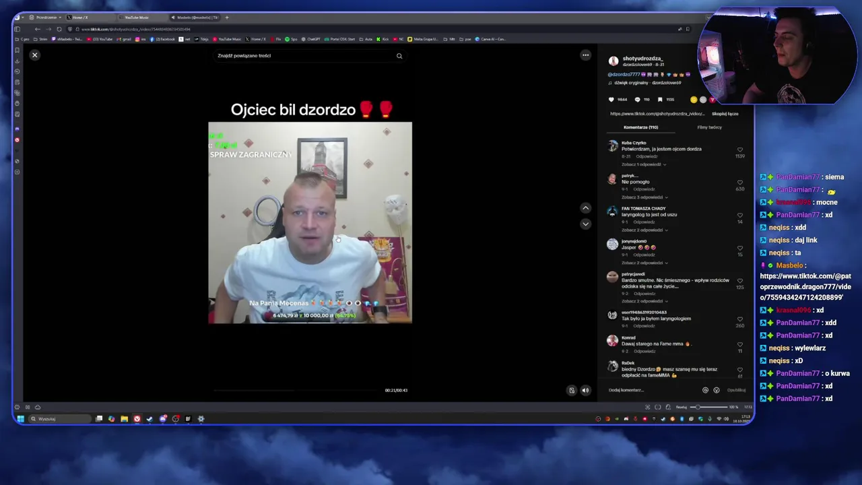The image size is (862, 485).
Task: Expand replies under Kuba Czyrko's comment
Action: click(644, 164)
